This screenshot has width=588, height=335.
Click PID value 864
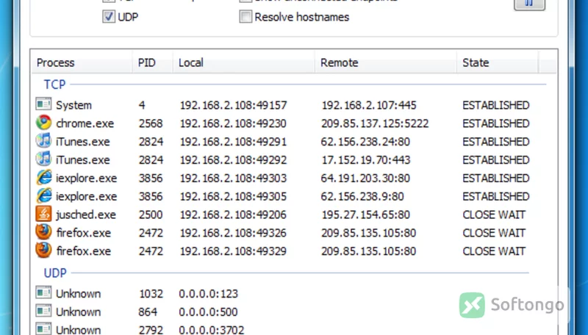click(148, 311)
